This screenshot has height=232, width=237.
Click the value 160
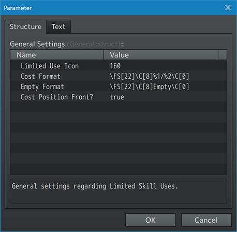click(115, 66)
